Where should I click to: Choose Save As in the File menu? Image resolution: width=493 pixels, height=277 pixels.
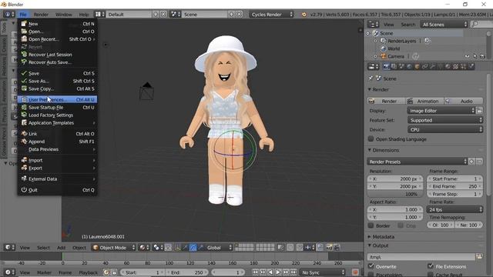57,81
